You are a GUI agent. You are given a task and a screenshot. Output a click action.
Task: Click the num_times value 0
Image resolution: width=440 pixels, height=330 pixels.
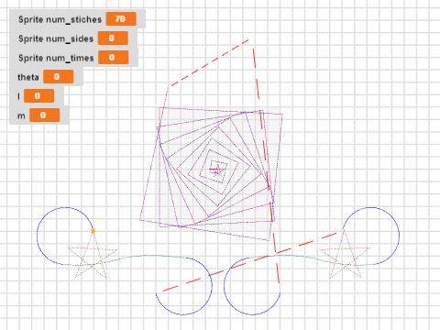113,58
